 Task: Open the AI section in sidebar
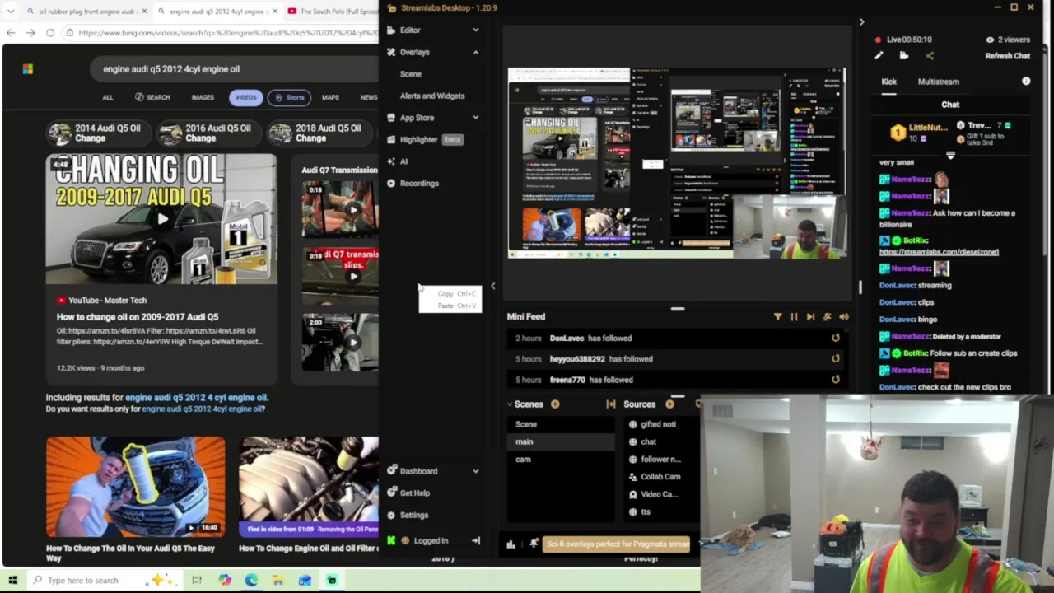point(403,161)
